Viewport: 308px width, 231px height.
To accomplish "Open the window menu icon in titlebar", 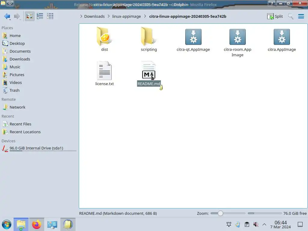I will [x=3, y=3].
